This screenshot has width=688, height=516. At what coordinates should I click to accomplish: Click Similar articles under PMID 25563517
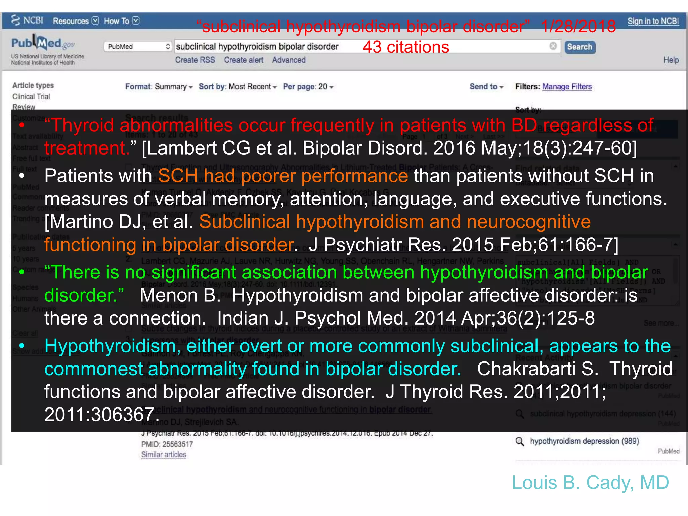pyautogui.click(x=164, y=455)
